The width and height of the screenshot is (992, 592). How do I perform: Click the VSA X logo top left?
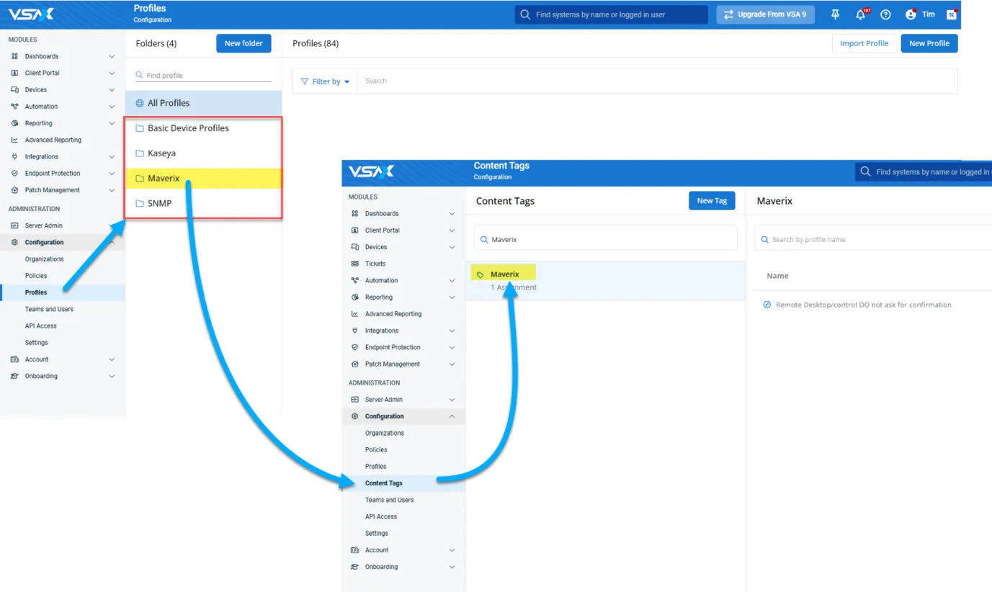coord(31,14)
